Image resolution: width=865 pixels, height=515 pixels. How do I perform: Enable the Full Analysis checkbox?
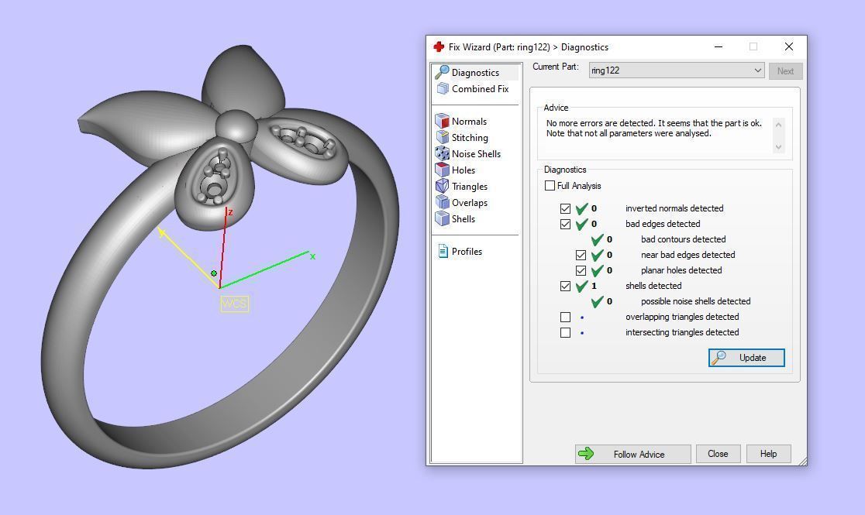(550, 186)
